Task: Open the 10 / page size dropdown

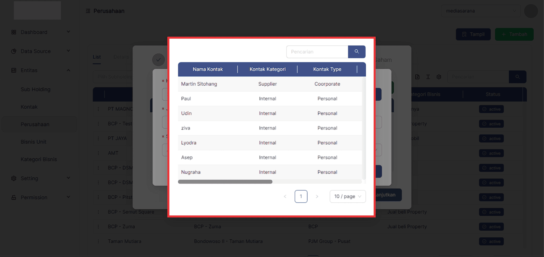Action: 348,196
